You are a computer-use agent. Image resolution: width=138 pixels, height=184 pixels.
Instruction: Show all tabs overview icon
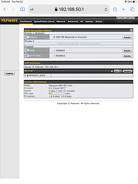click(132, 9)
